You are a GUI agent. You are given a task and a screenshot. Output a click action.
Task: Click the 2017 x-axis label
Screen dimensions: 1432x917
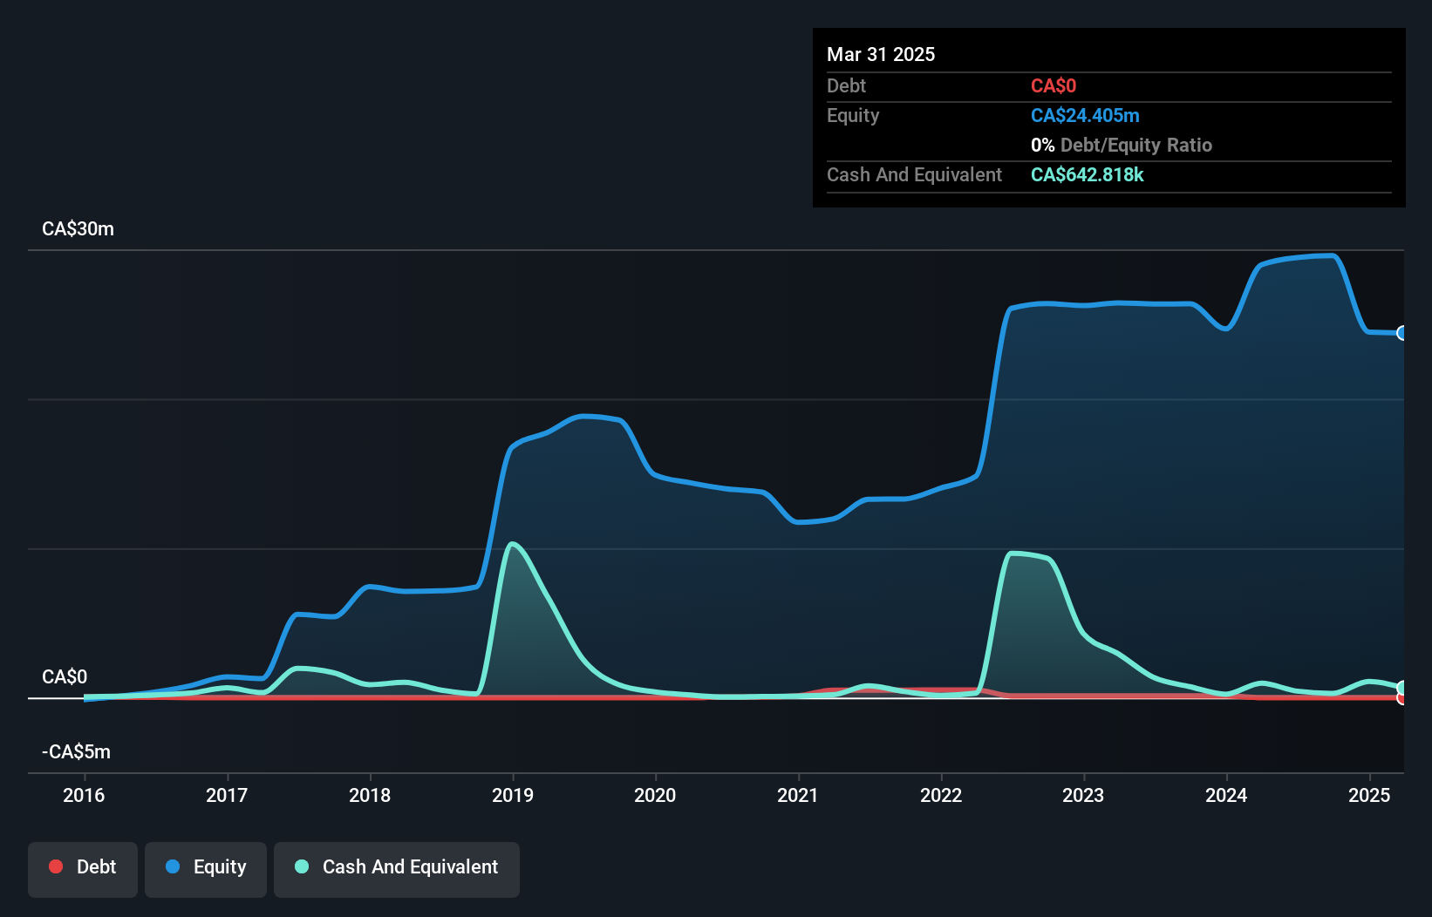click(x=227, y=795)
